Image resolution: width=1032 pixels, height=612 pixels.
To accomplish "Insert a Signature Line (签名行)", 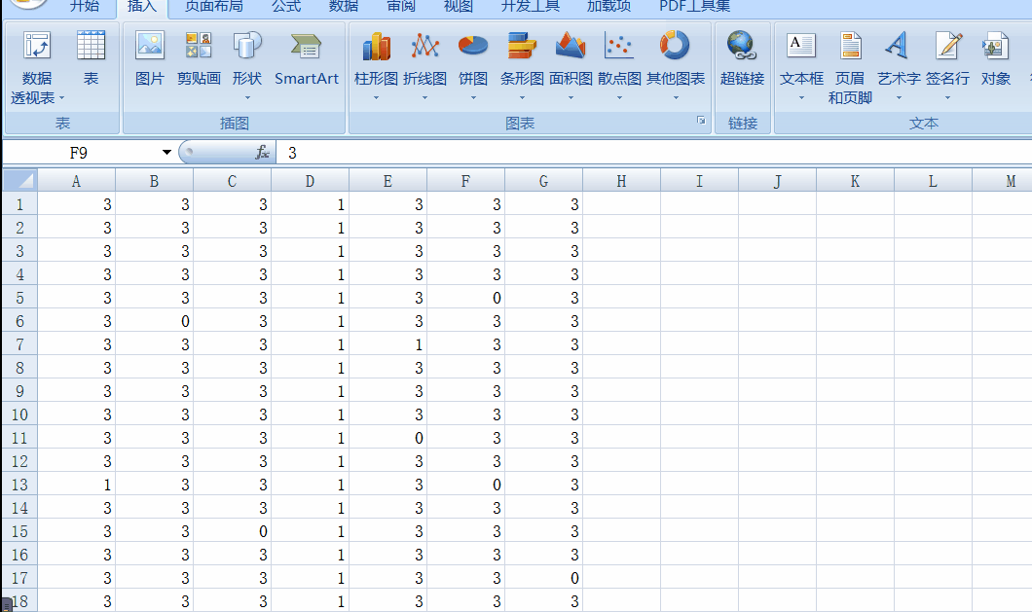I will (947, 66).
